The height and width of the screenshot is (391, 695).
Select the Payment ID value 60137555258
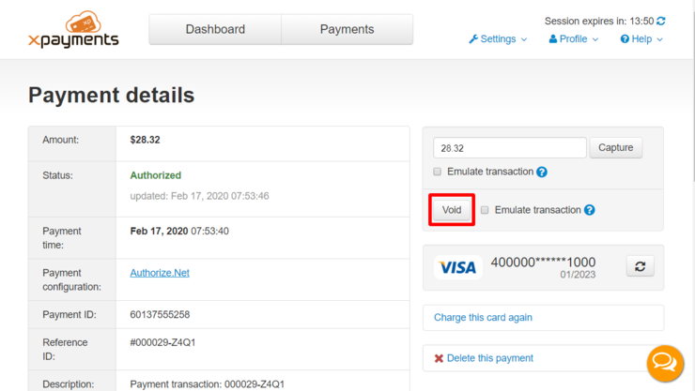pos(160,314)
